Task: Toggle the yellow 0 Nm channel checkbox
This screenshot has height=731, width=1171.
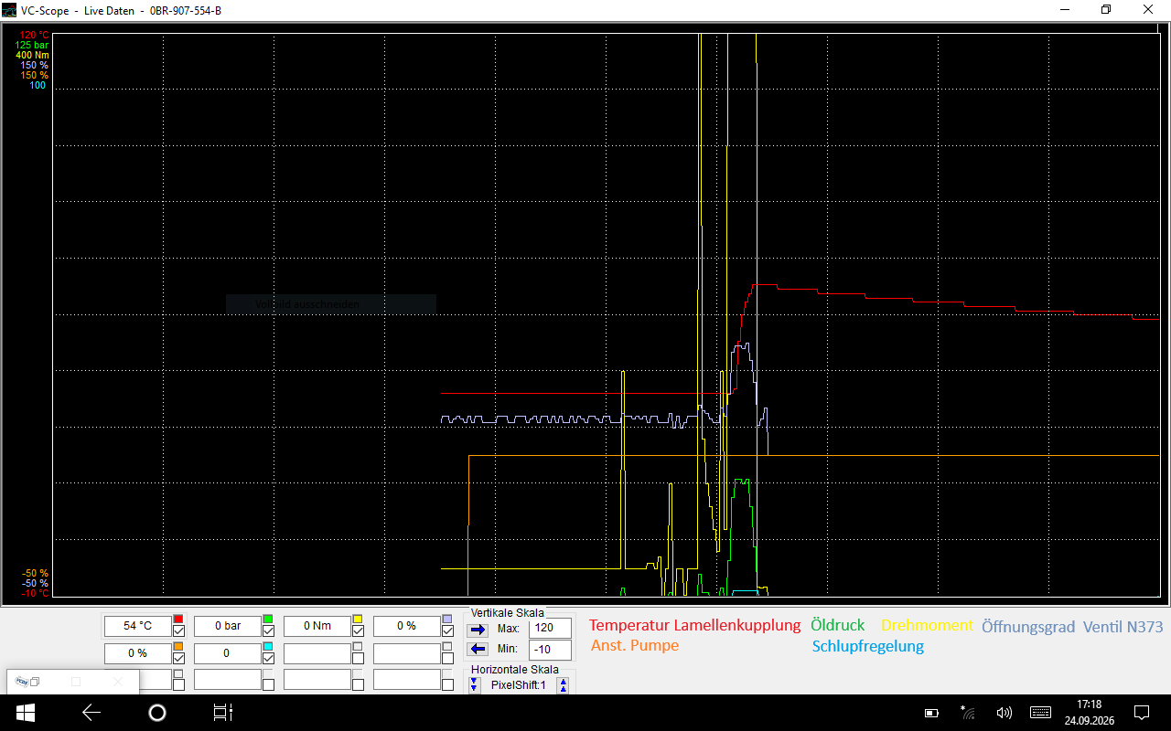Action: tap(358, 631)
